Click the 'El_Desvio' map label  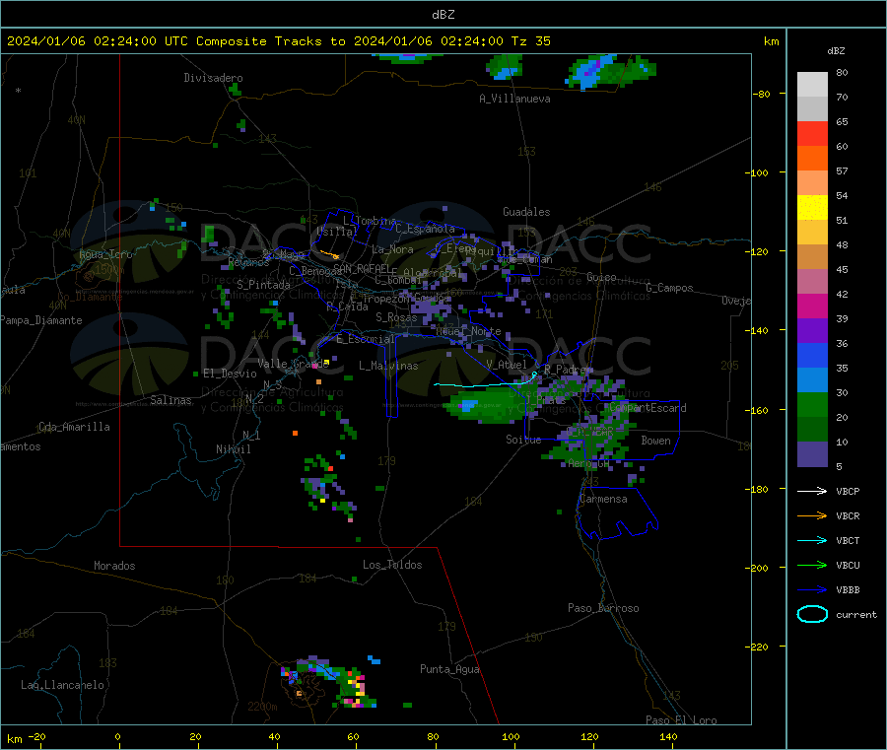(x=230, y=374)
